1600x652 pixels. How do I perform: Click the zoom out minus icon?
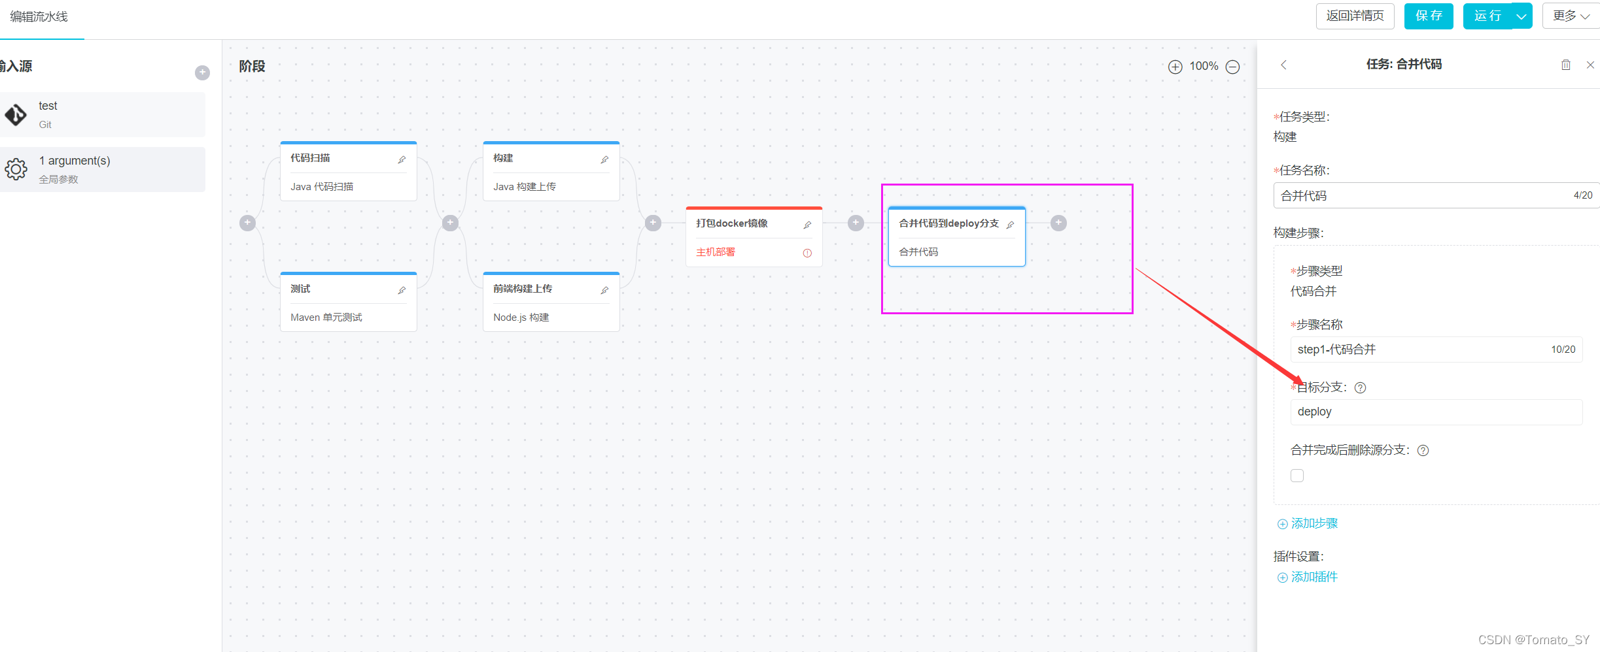pos(1232,67)
